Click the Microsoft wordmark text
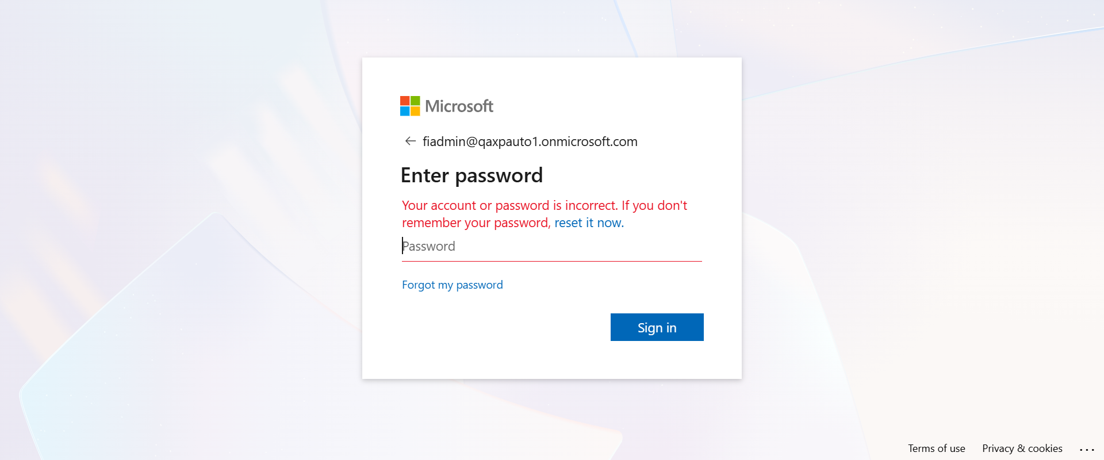Screen dimensions: 1104x460 click(x=459, y=106)
